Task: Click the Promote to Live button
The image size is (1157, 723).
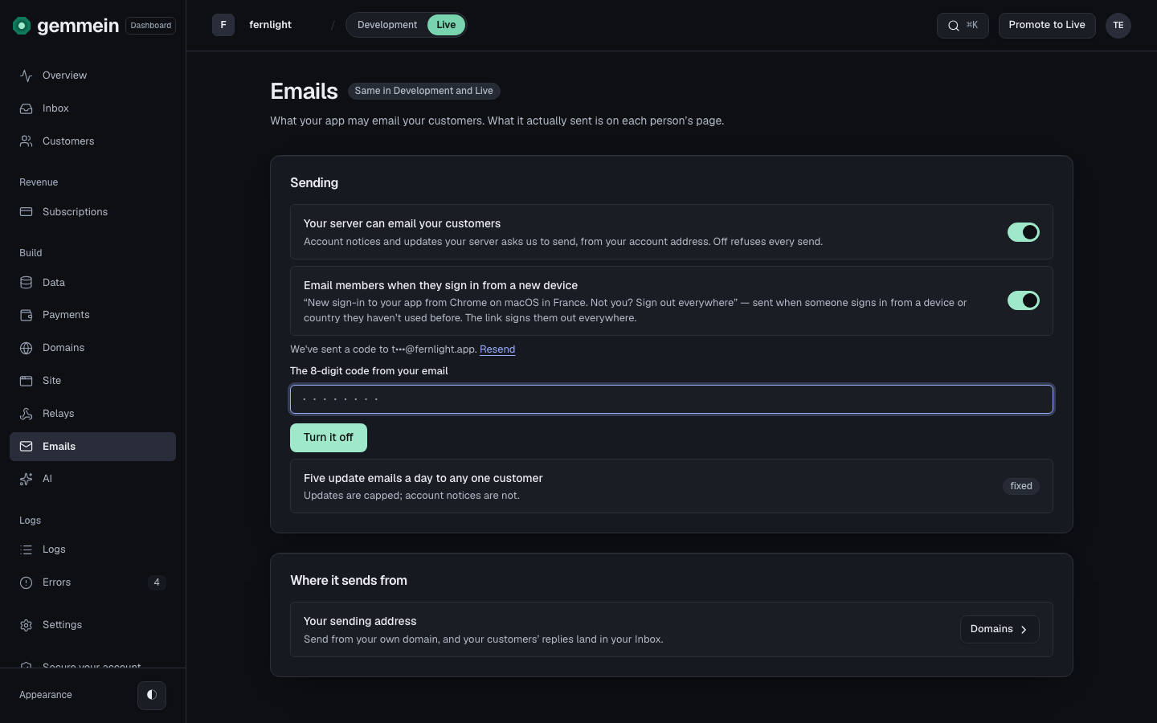Action: 1047,26
